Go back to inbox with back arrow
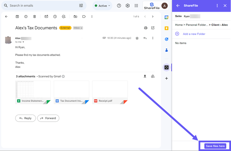 point(6,17)
